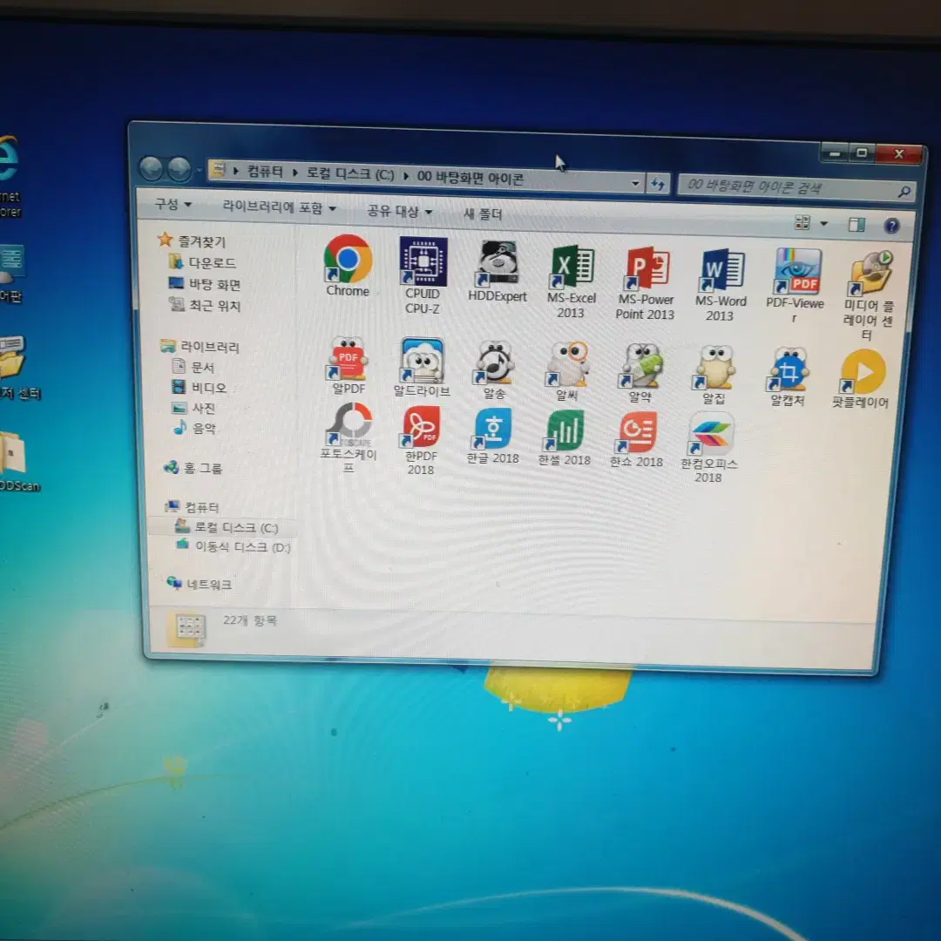The image size is (941, 941).
Task: Open 다운로드 in the navigation pane
Action: point(212,263)
